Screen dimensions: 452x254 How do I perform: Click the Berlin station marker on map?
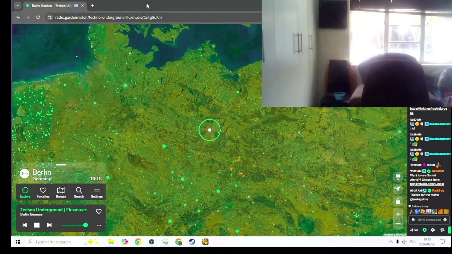tap(209, 130)
